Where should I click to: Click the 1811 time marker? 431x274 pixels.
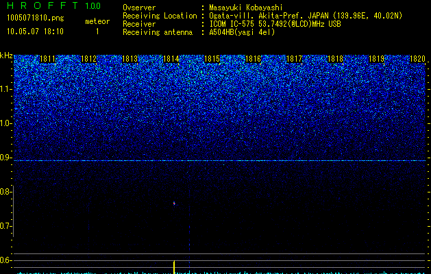tap(47, 59)
